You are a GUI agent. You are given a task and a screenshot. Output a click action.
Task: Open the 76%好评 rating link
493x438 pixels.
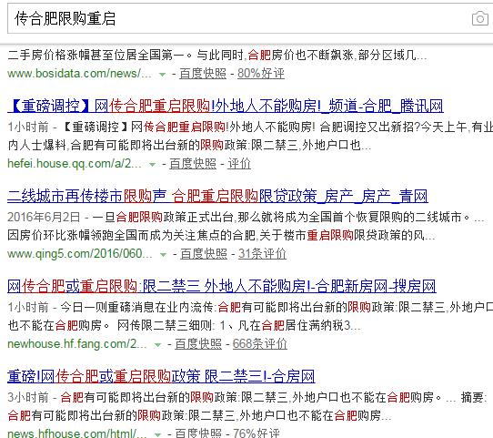click(x=256, y=433)
